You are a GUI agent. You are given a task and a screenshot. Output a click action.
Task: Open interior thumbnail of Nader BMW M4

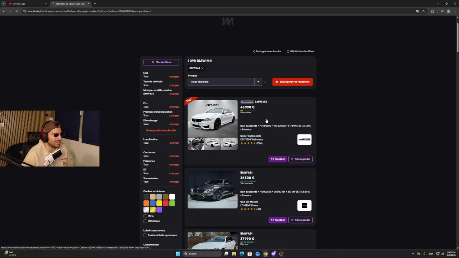(x=196, y=144)
